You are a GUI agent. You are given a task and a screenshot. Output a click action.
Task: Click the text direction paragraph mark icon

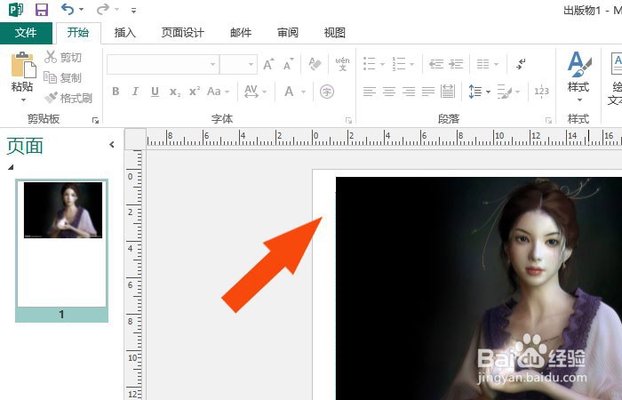(521, 64)
